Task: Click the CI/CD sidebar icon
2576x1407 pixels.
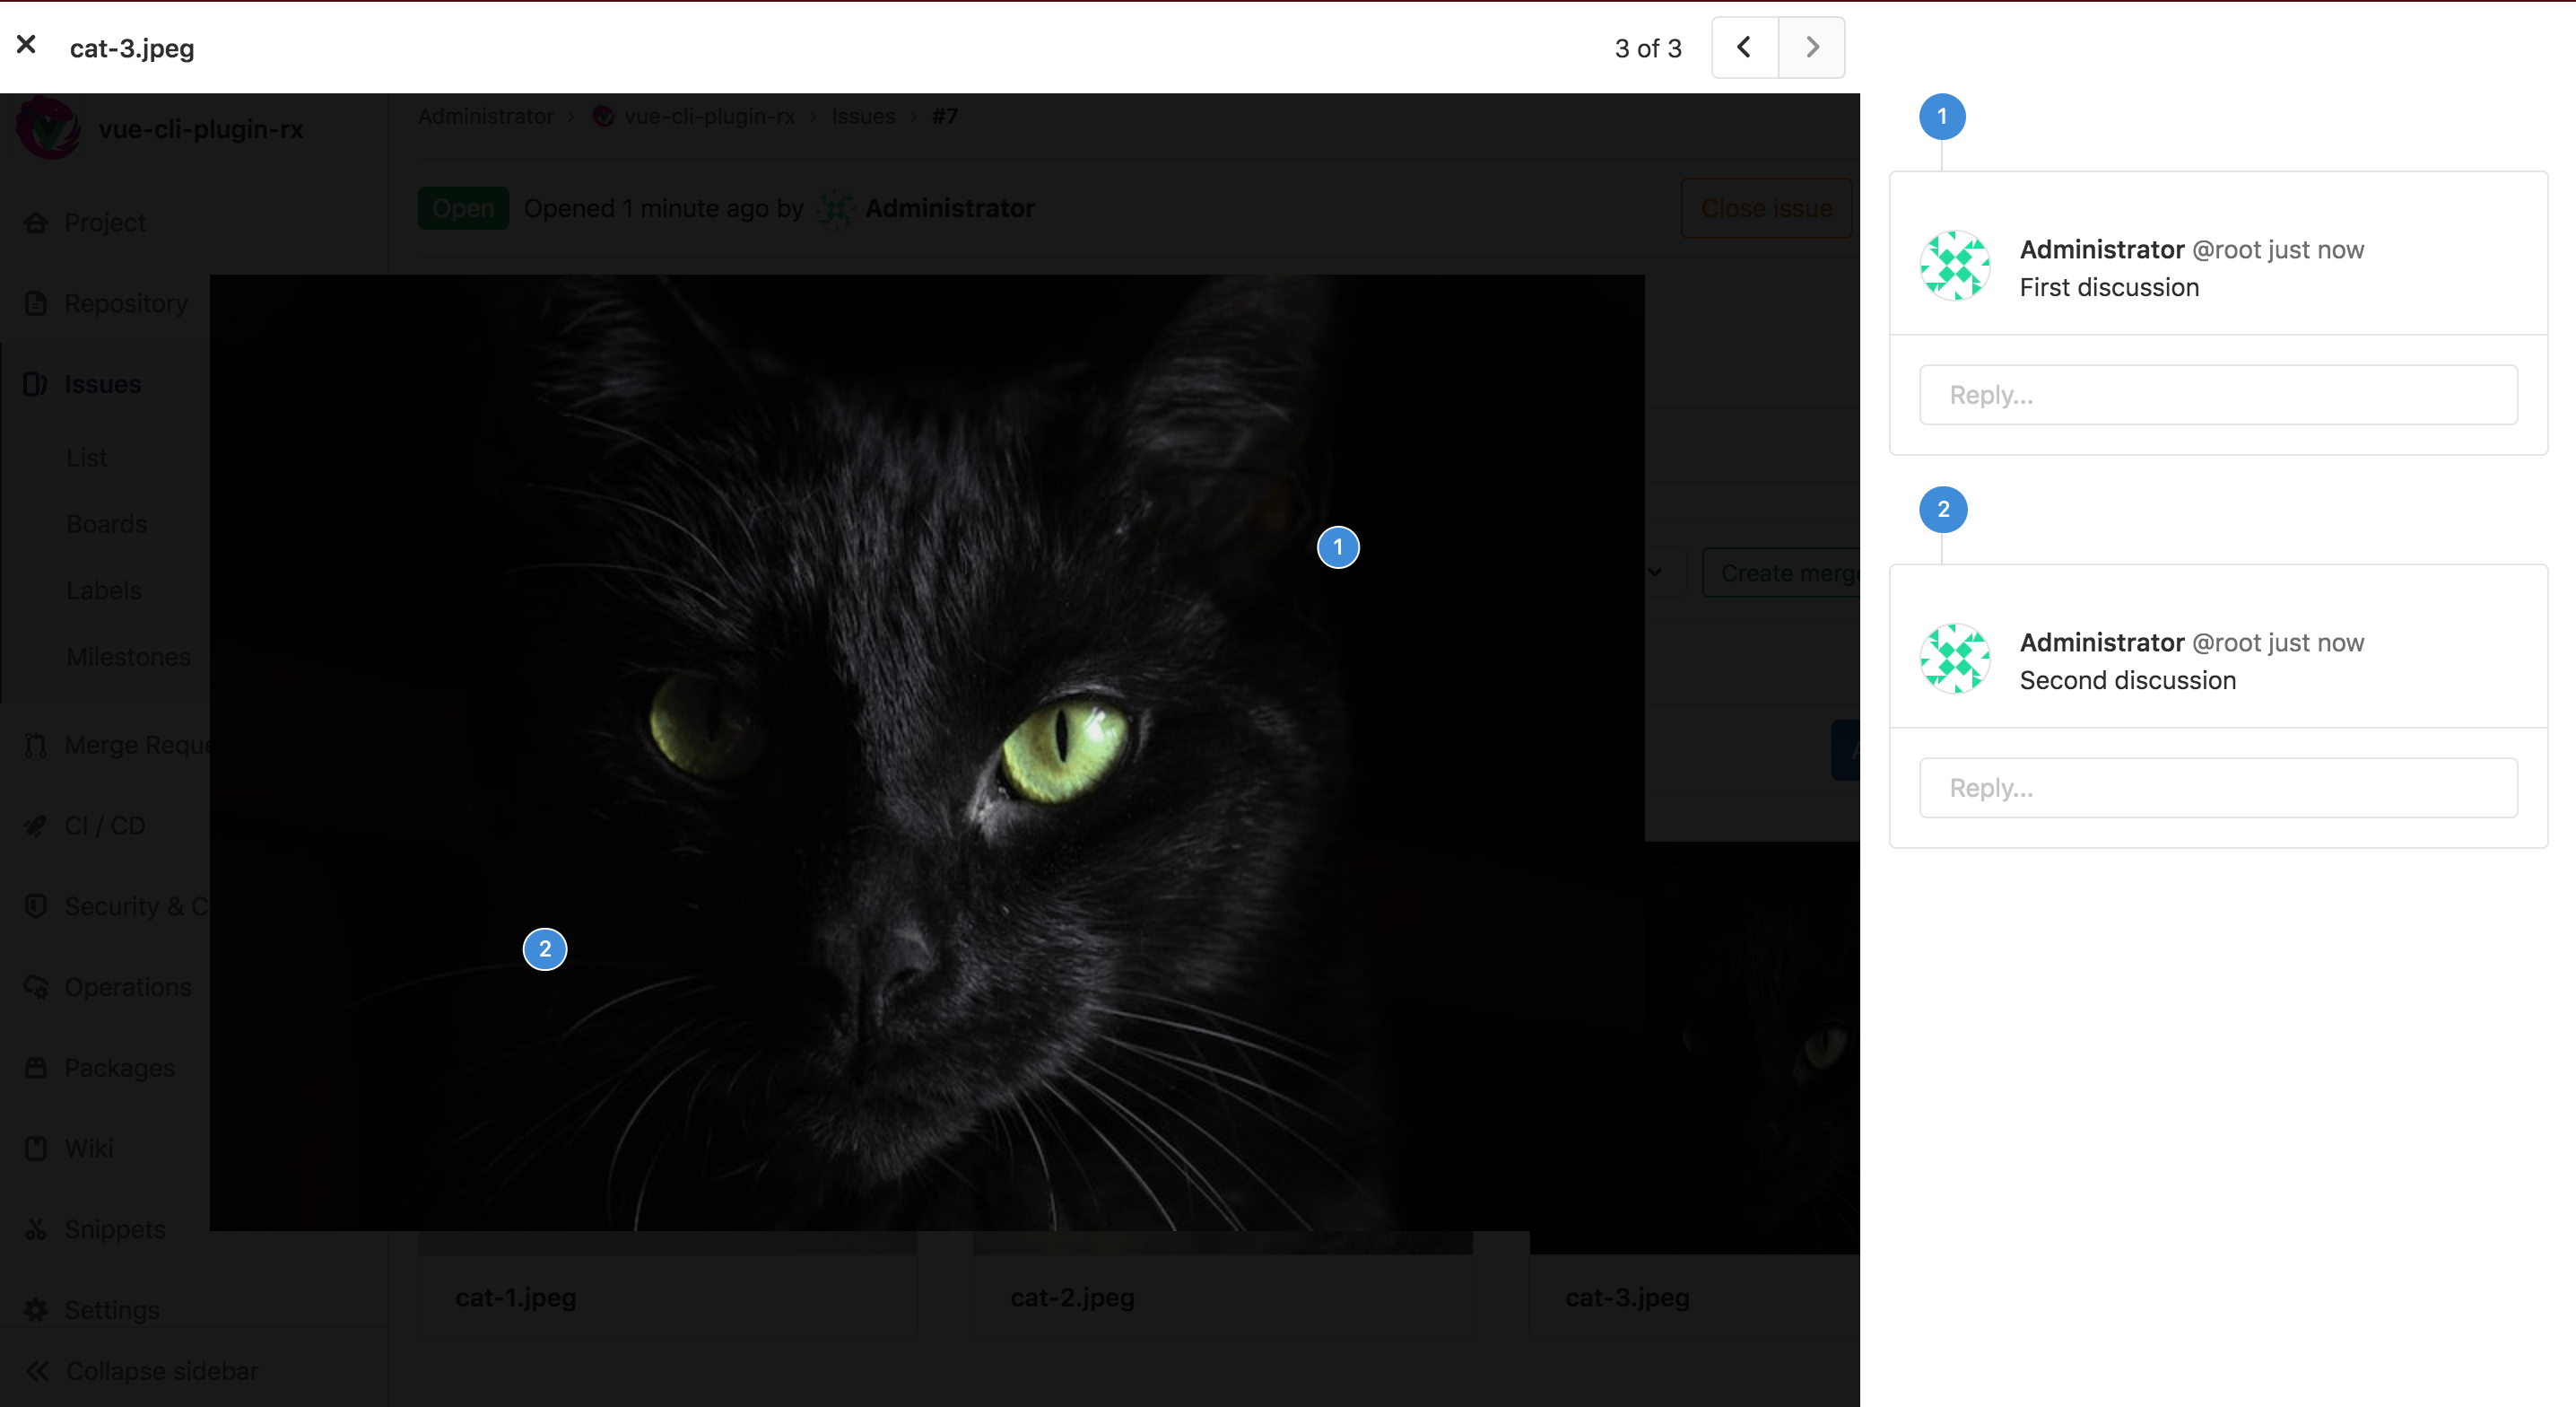Action: (x=35, y=825)
